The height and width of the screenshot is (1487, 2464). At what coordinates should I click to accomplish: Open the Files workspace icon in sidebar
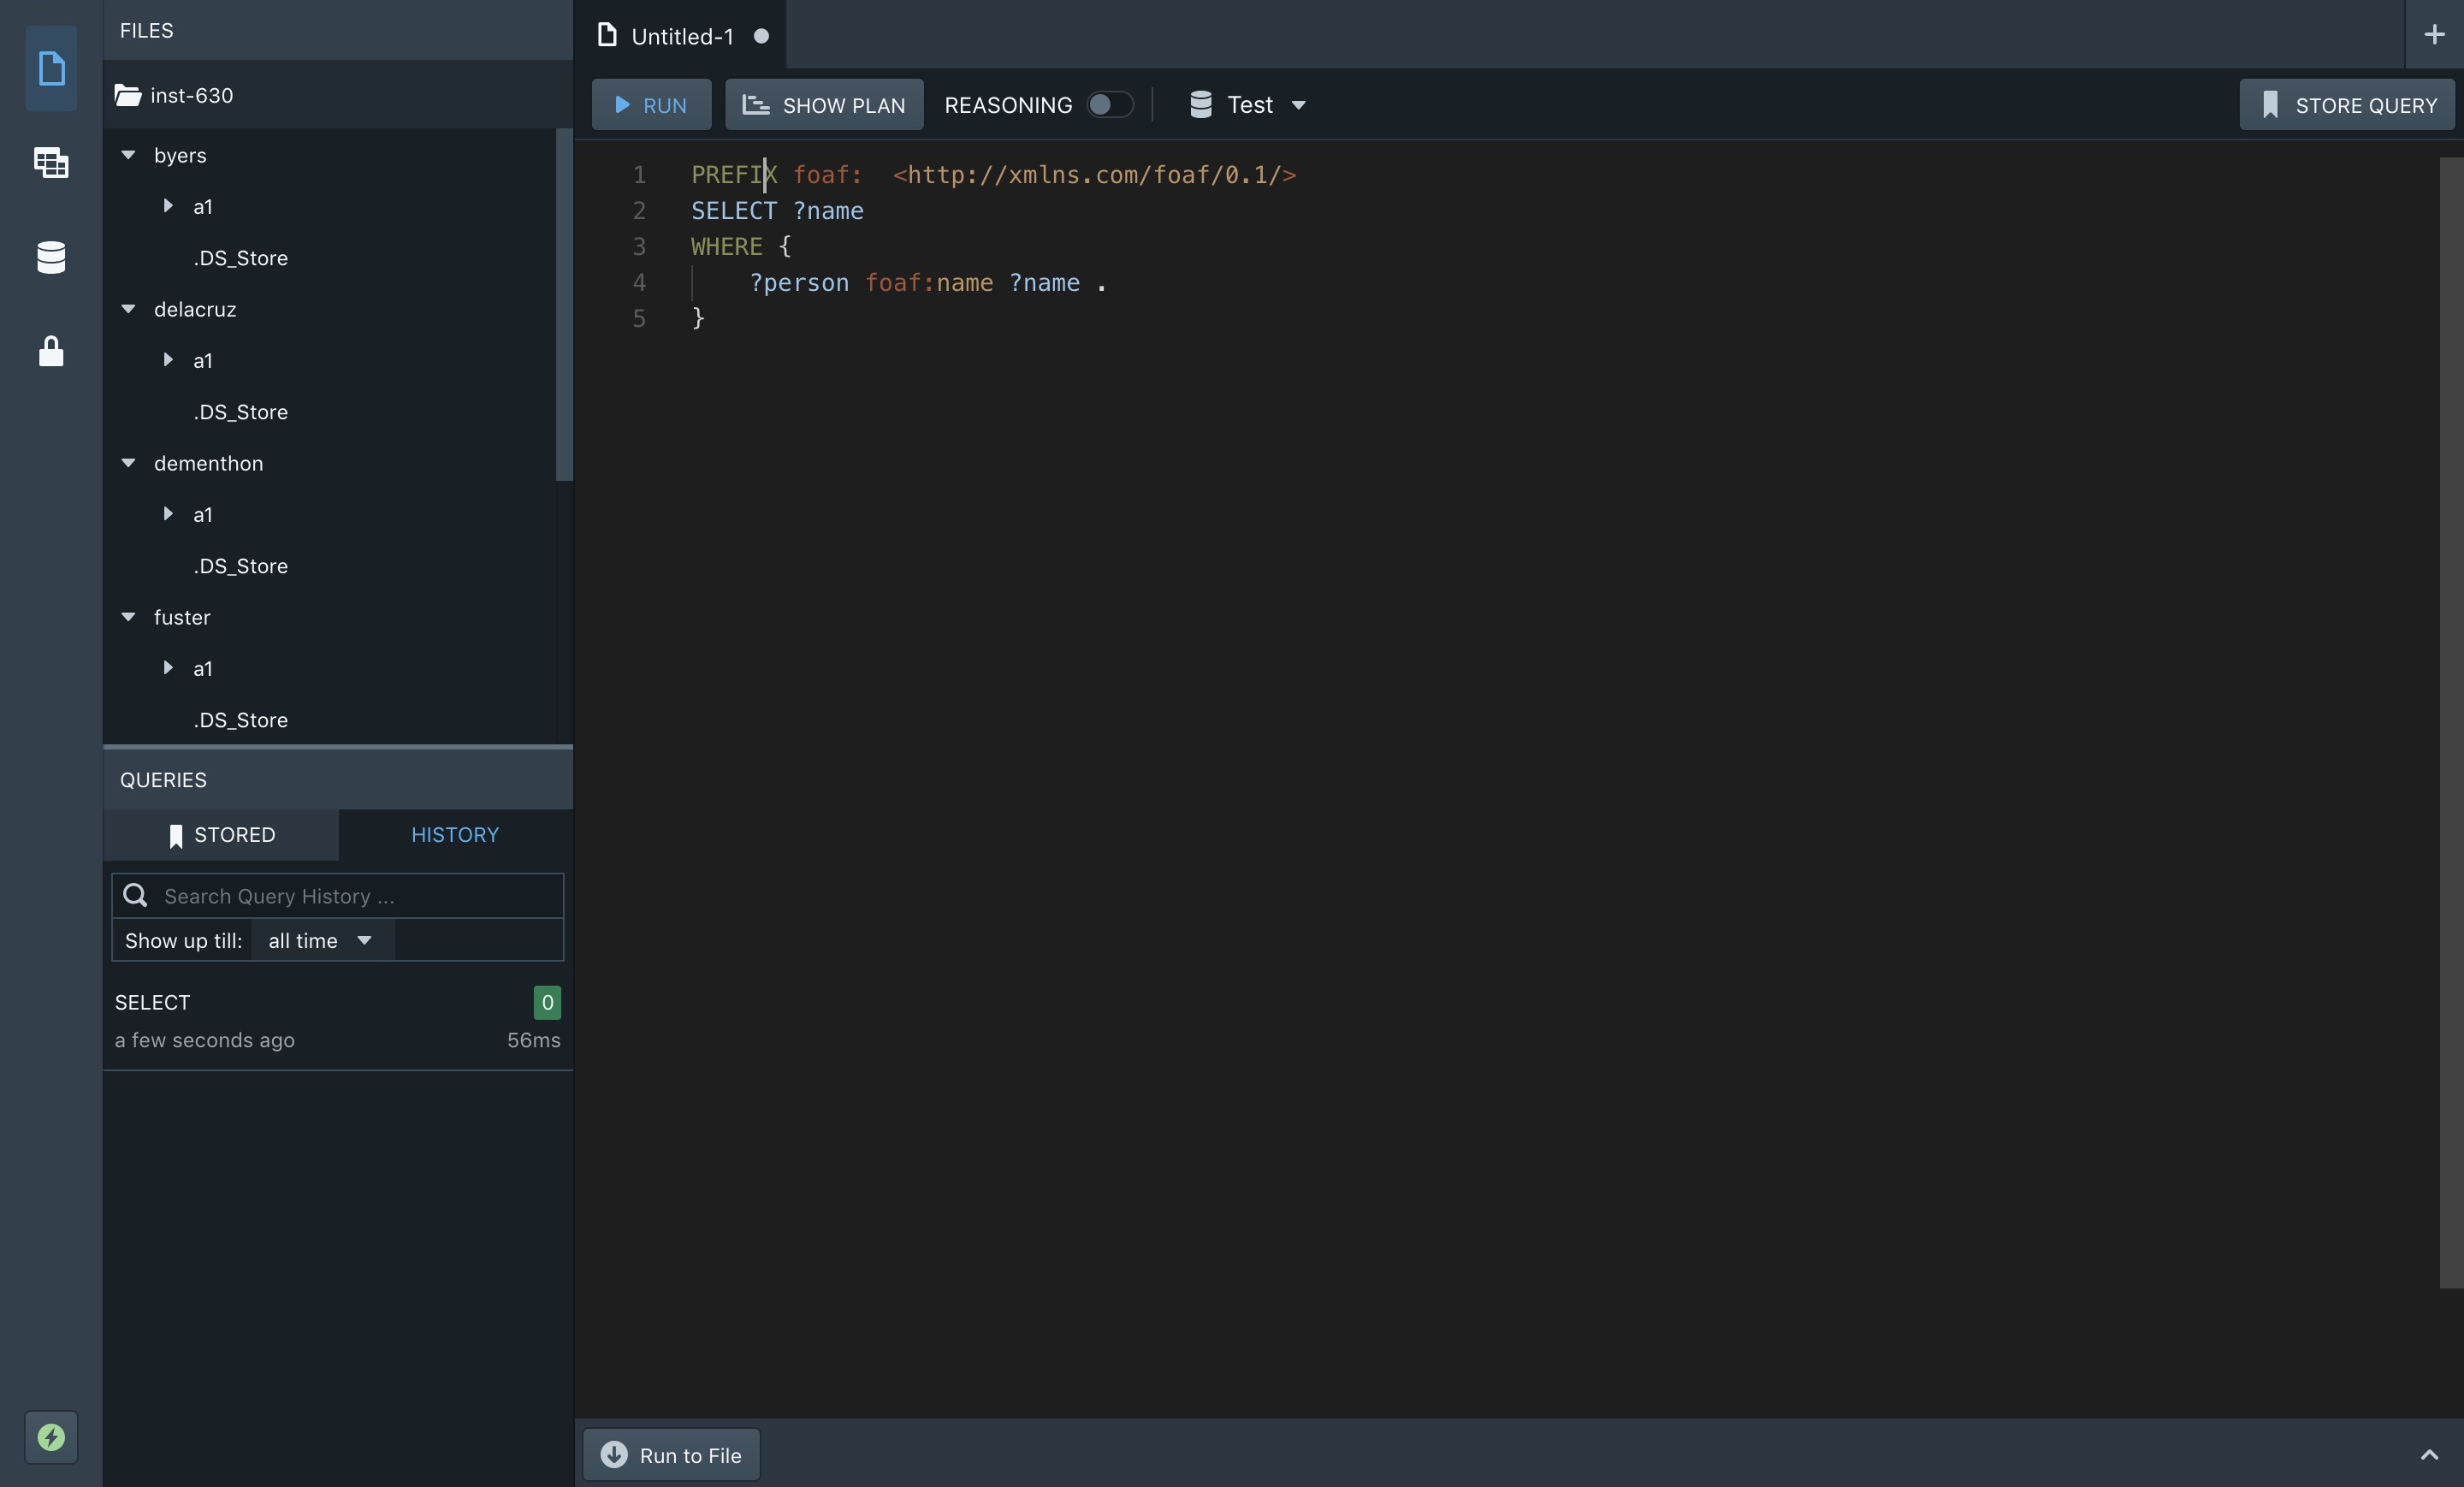(x=51, y=68)
